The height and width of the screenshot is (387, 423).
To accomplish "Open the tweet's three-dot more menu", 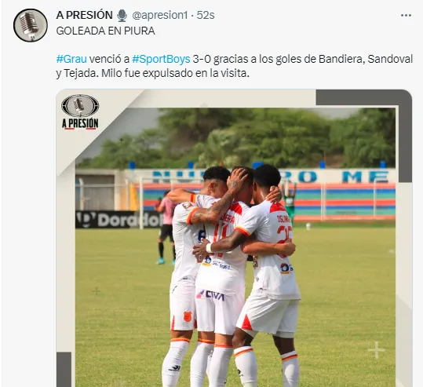I will tap(406, 16).
